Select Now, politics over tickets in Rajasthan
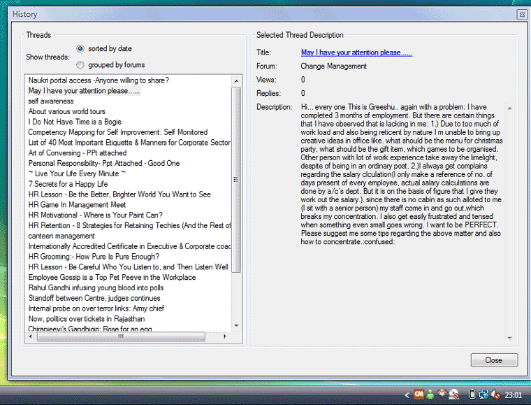The image size is (531, 405). (87, 319)
